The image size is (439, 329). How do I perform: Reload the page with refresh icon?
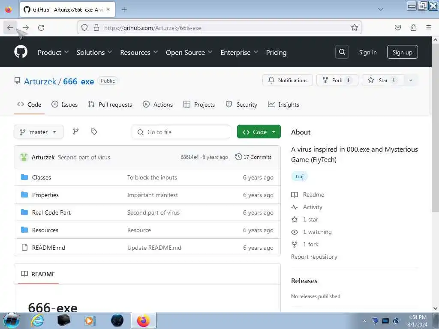(x=41, y=28)
